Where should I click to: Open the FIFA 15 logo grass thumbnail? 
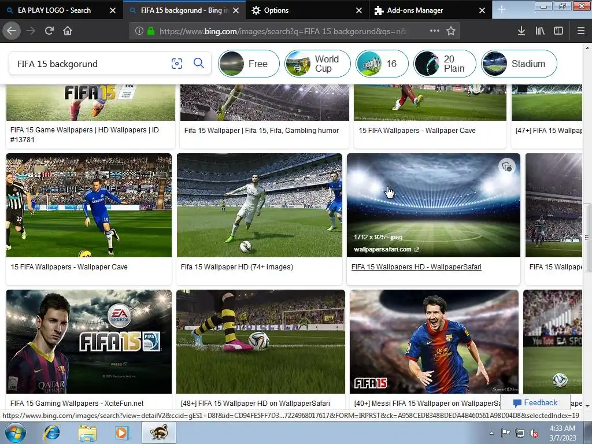[91, 103]
